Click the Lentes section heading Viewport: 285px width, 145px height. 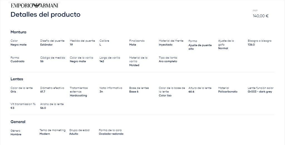(x=17, y=79)
